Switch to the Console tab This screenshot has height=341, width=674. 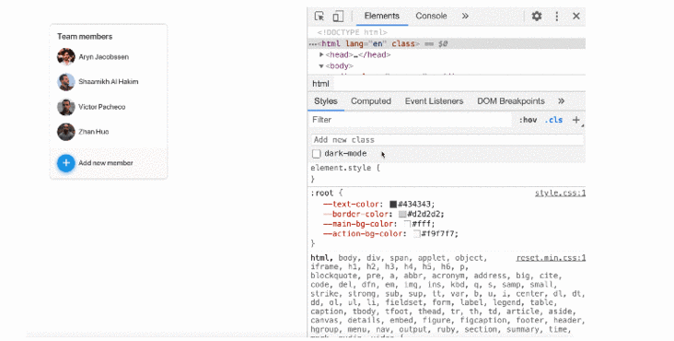pyautogui.click(x=431, y=16)
